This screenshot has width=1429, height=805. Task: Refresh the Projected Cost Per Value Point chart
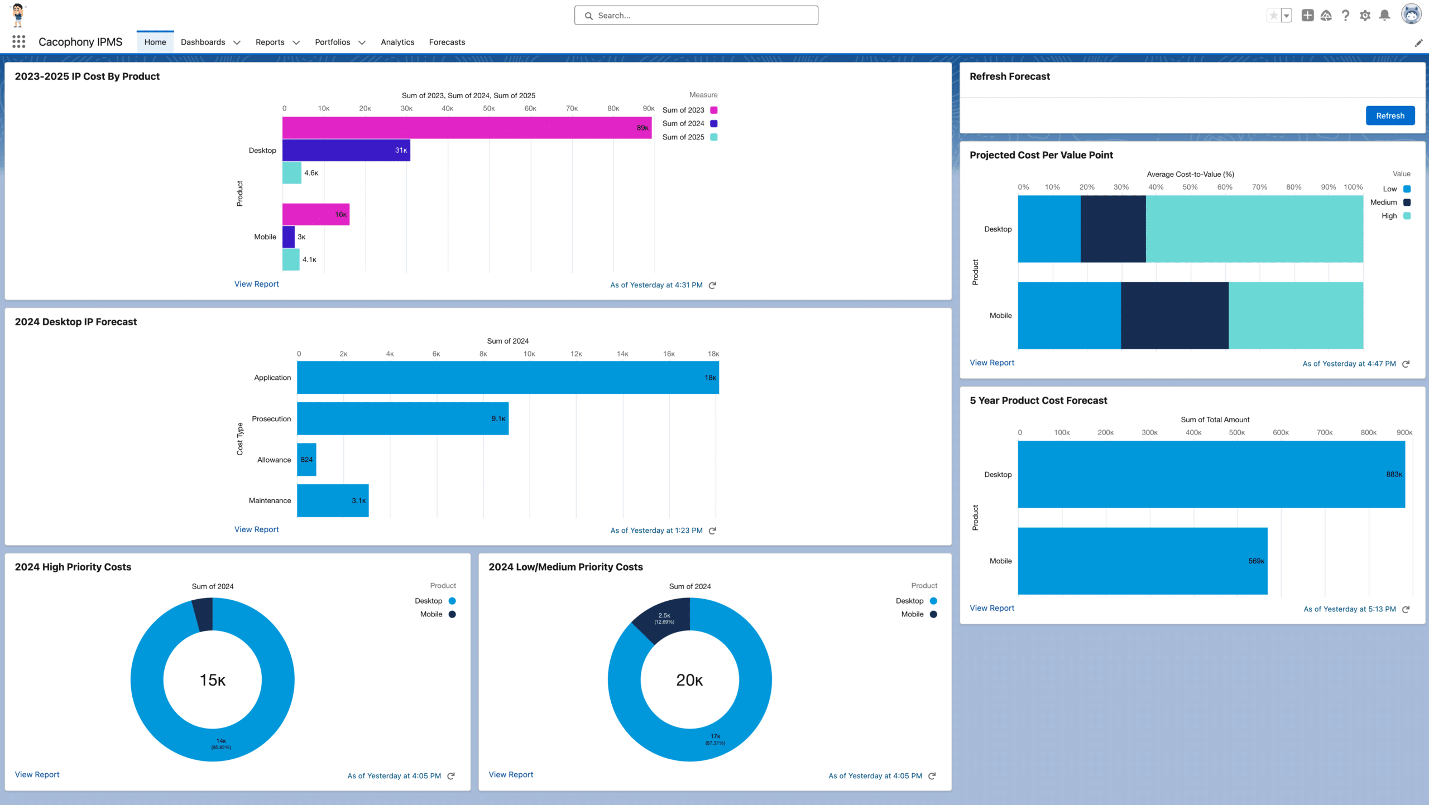tap(1406, 364)
